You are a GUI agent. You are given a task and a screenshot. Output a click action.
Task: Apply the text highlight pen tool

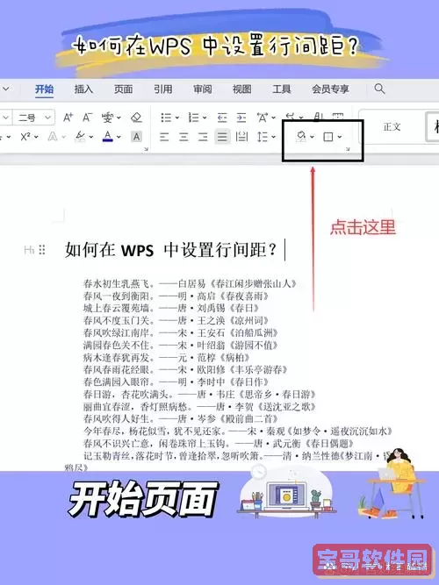click(80, 137)
